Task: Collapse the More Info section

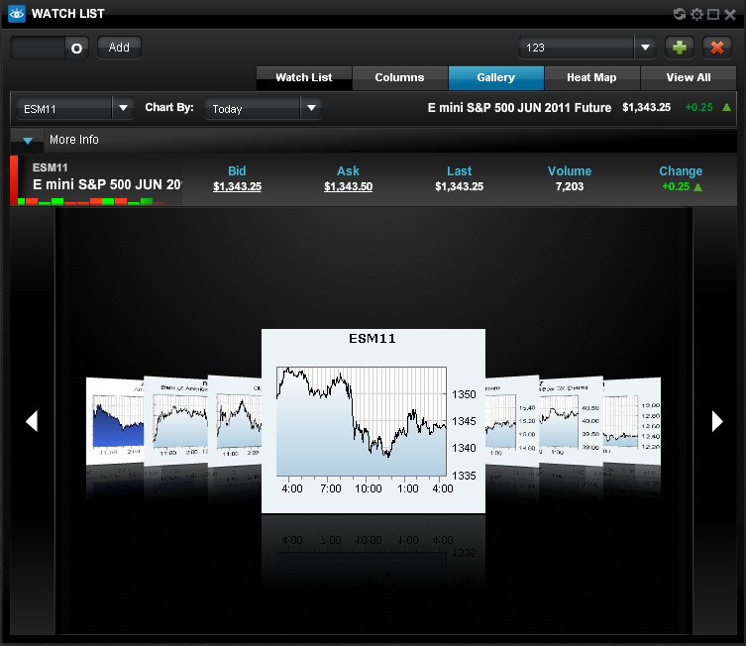Action: tap(28, 141)
